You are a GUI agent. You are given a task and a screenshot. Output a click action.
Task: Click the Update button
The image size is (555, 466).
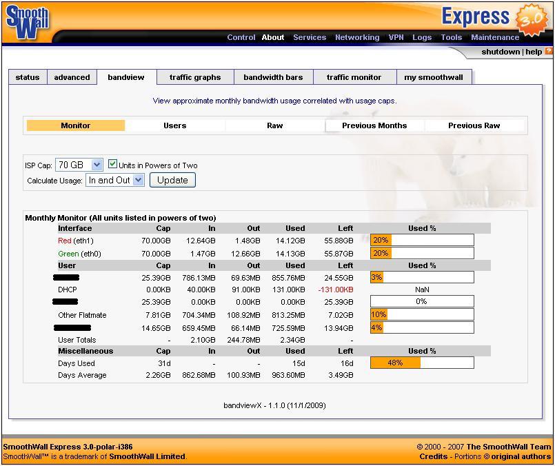click(172, 180)
